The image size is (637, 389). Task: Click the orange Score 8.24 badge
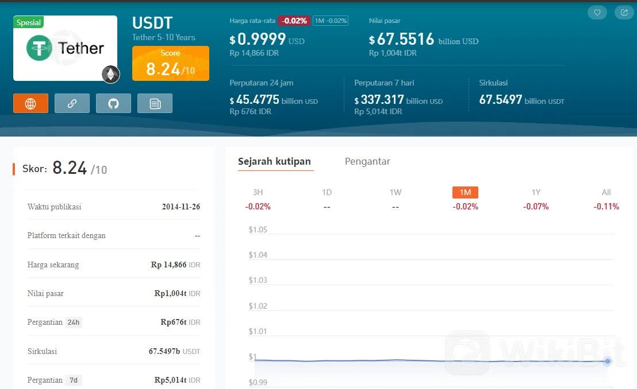pos(171,64)
